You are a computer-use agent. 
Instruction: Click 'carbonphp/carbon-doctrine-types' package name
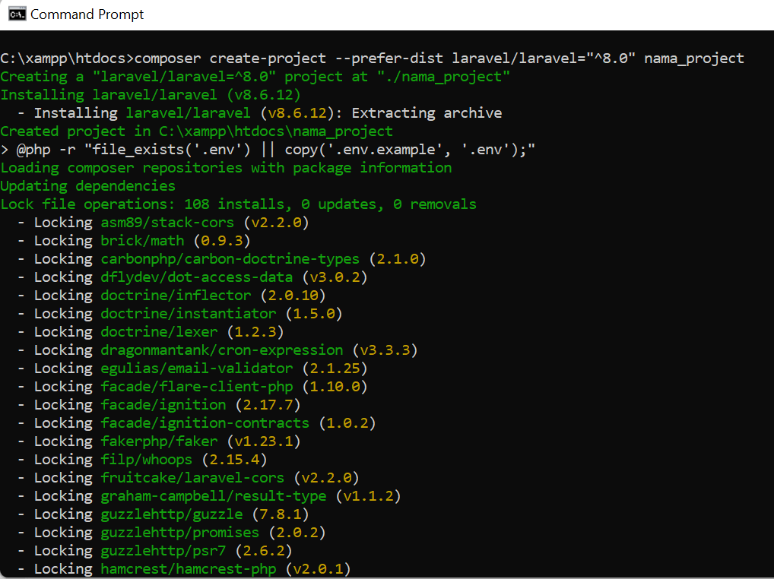230,259
